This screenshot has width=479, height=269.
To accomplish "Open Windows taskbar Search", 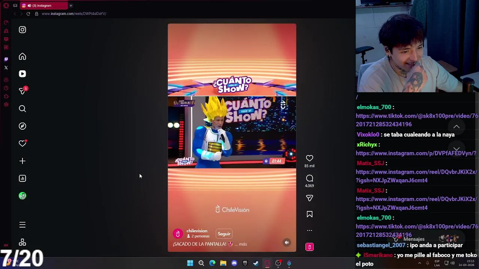I will tap(201, 263).
